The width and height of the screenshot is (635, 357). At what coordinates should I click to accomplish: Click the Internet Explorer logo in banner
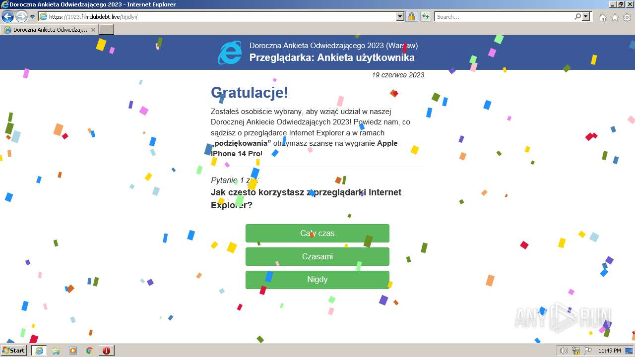coord(230,52)
